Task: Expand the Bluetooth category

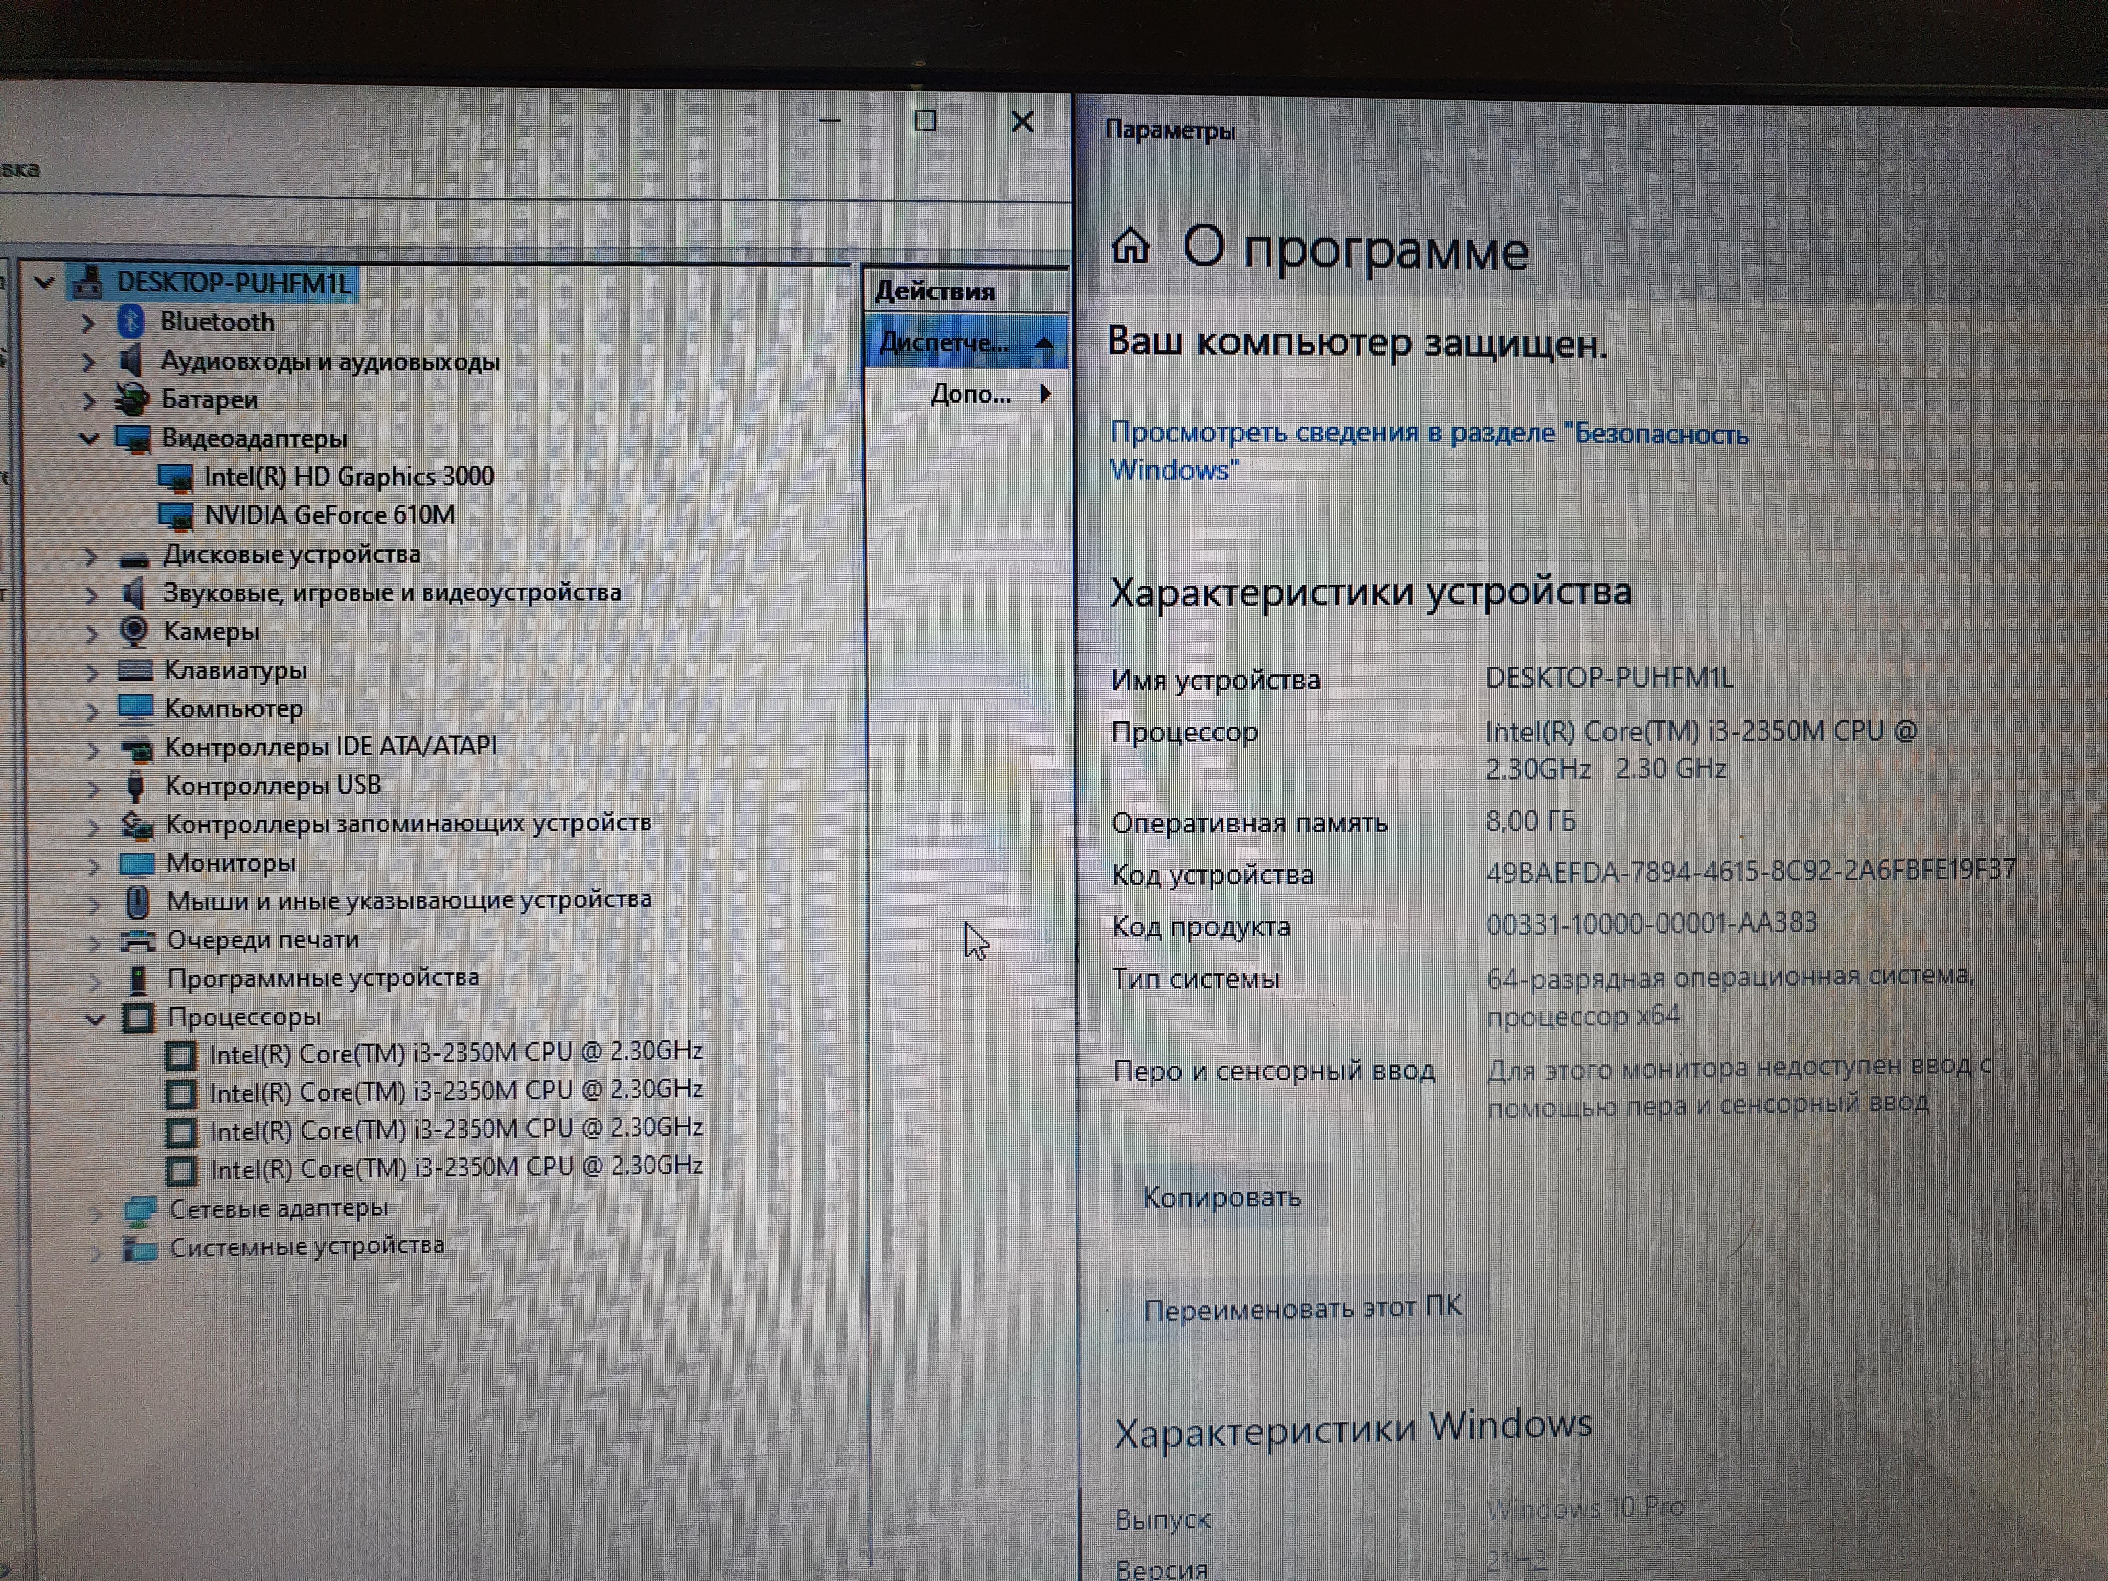Action: (x=88, y=323)
